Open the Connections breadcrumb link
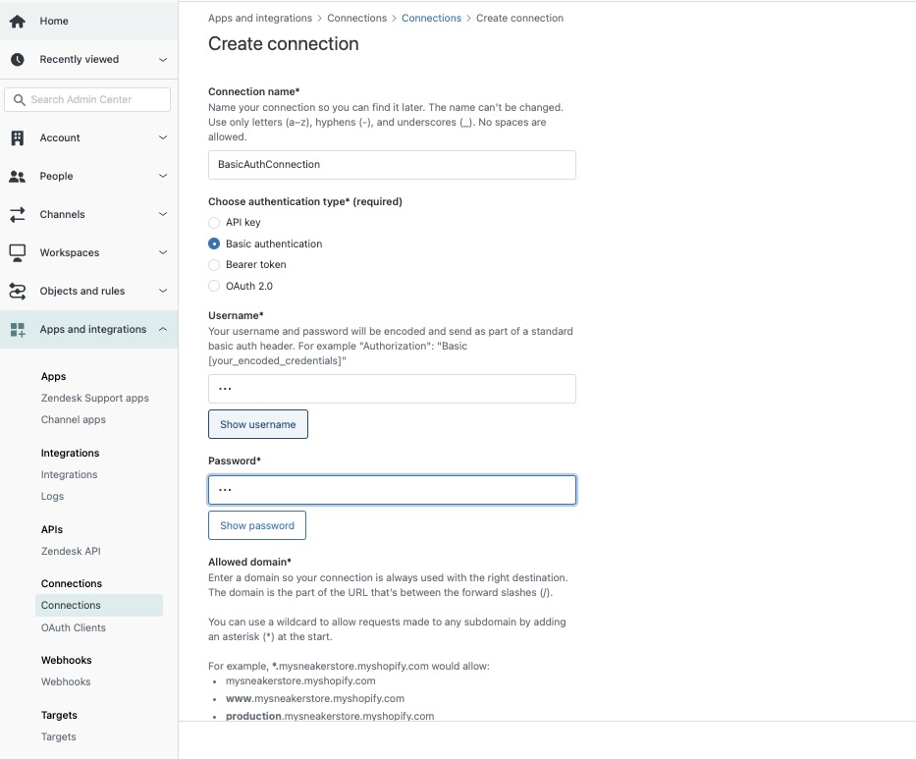 [x=431, y=18]
